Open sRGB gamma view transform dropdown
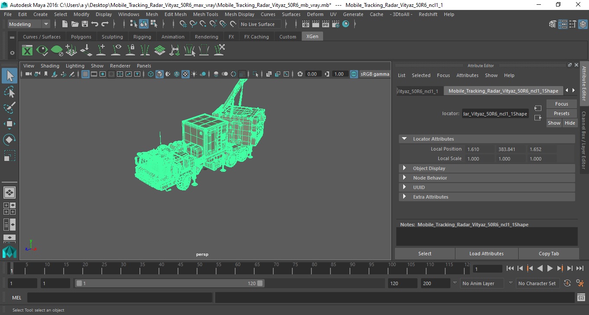This screenshot has height=315, width=589. click(375, 74)
